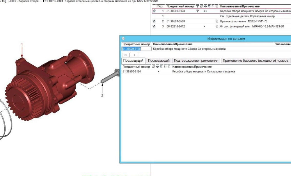
Task: Click cart icon for part 51.96501-0598
Action: [x=154, y=21]
